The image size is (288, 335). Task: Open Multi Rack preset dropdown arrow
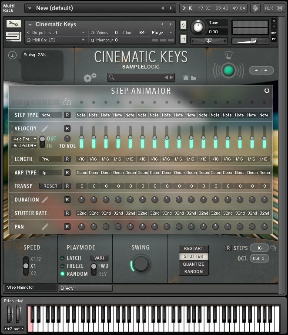click(x=30, y=8)
